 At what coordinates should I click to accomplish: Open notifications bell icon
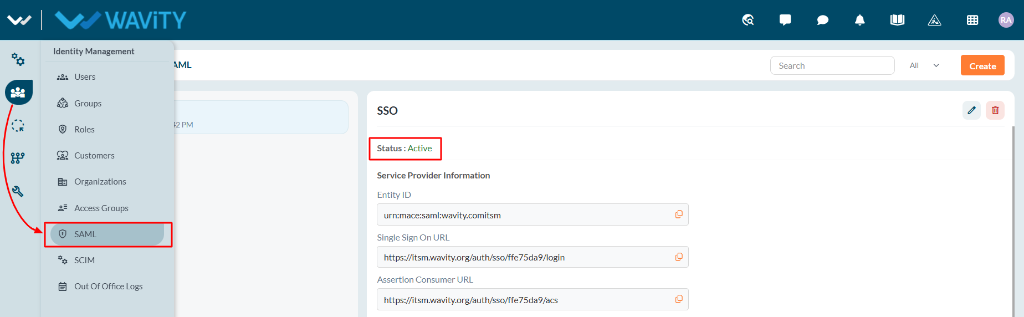click(x=860, y=20)
